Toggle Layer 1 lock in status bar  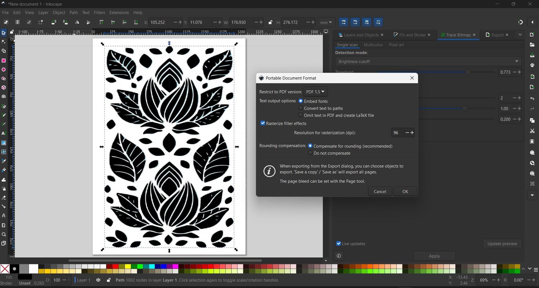(109, 280)
